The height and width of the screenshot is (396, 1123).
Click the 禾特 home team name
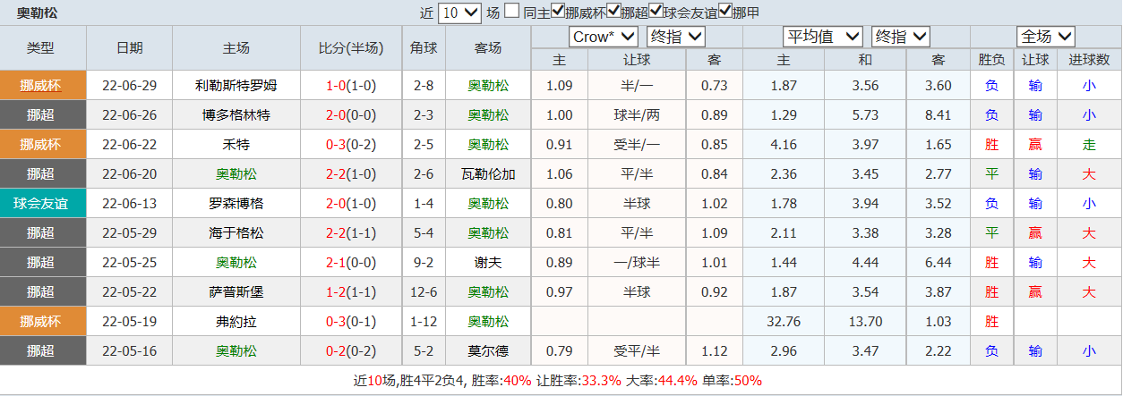coord(236,145)
